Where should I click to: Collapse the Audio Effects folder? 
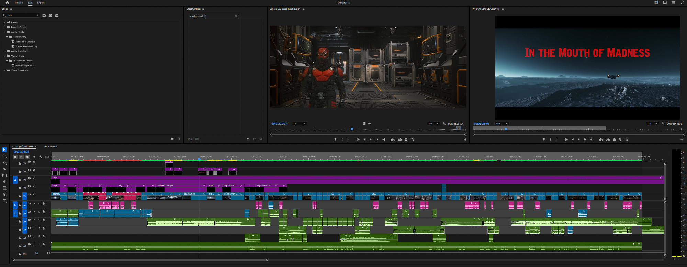click(x=4, y=32)
